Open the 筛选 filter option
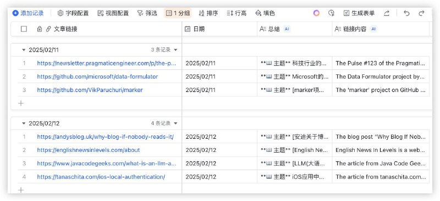The image size is (440, 201). [x=147, y=13]
